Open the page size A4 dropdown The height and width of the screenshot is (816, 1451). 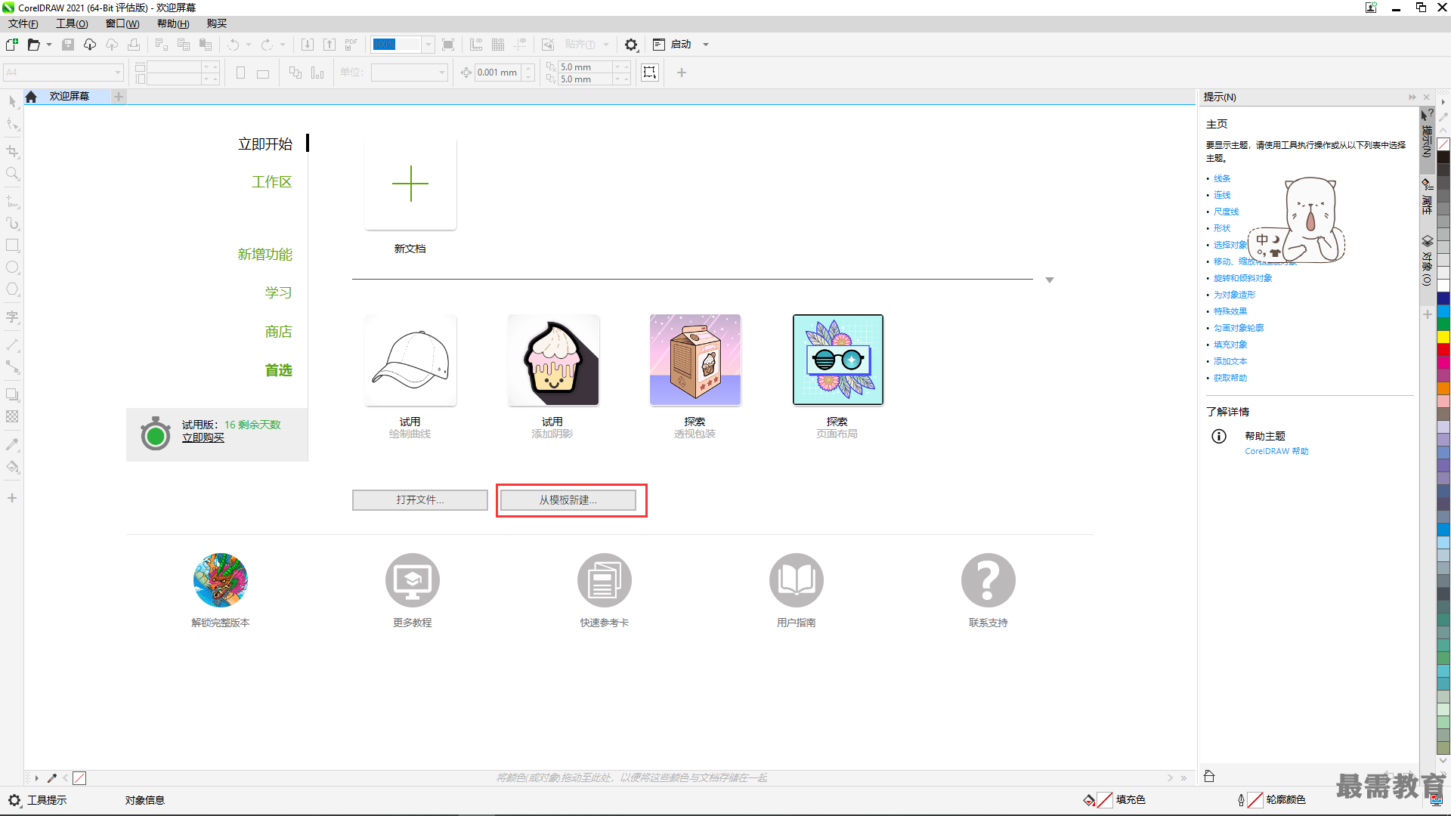119,73
